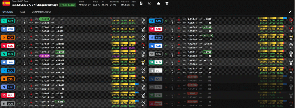This screenshot has width=295, height=108.
Task: Click ANT's green last lap 1:36.030
Action: pos(45,19)
